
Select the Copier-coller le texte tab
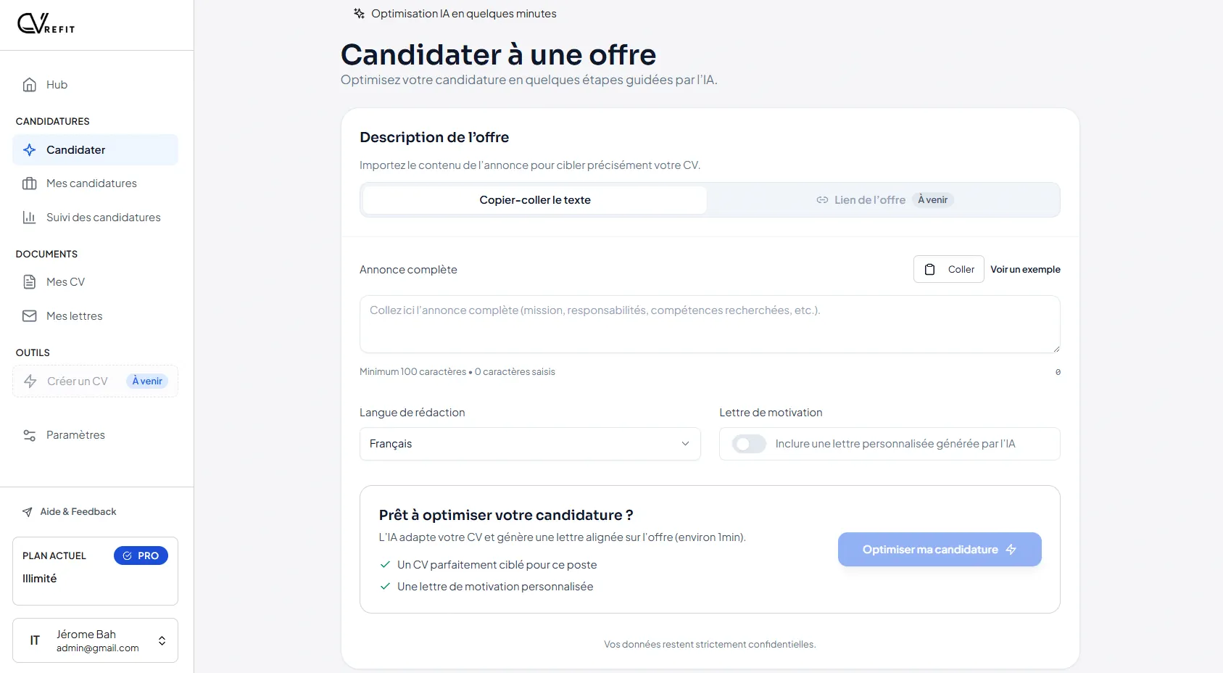(x=534, y=200)
